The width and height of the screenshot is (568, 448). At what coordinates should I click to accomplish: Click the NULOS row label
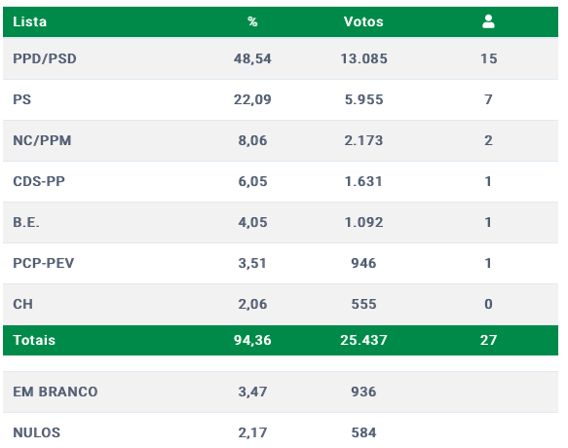pyautogui.click(x=37, y=432)
